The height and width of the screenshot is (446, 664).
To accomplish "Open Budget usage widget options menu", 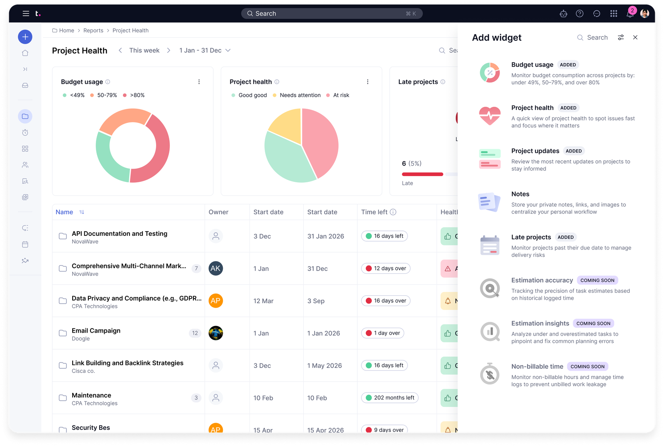I will click(x=199, y=82).
